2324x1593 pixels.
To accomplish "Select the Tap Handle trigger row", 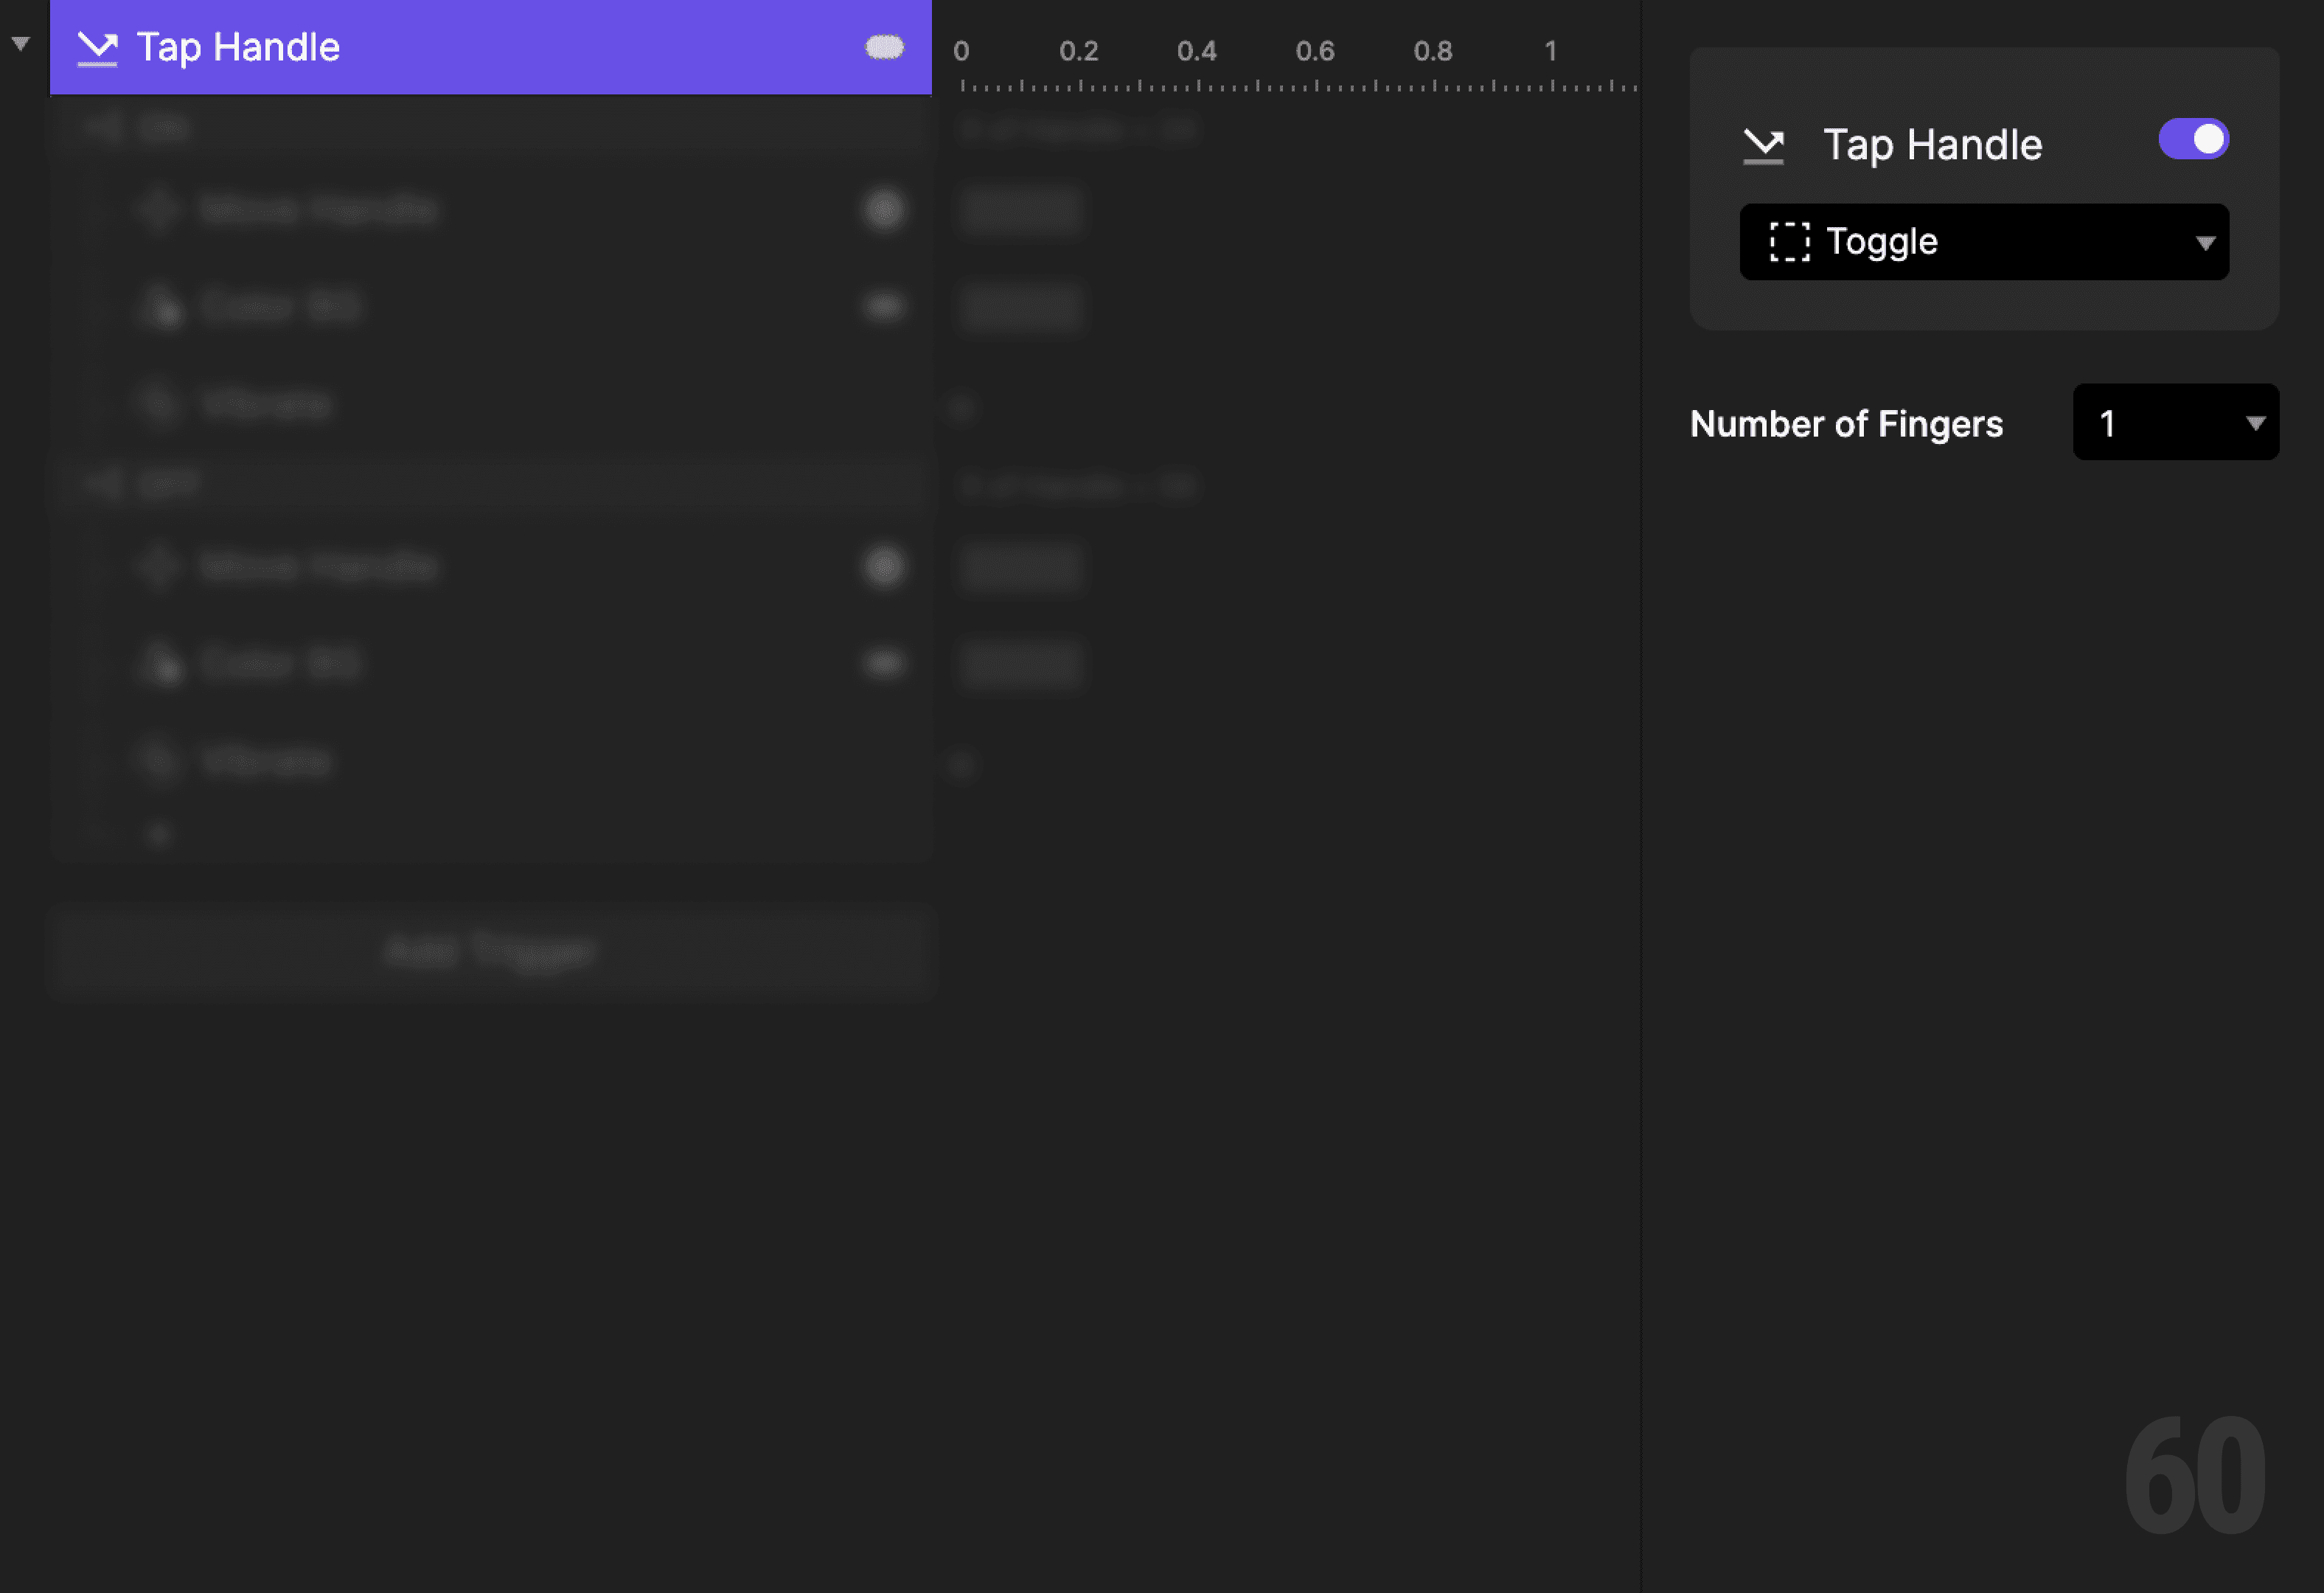I will (x=400, y=46).
